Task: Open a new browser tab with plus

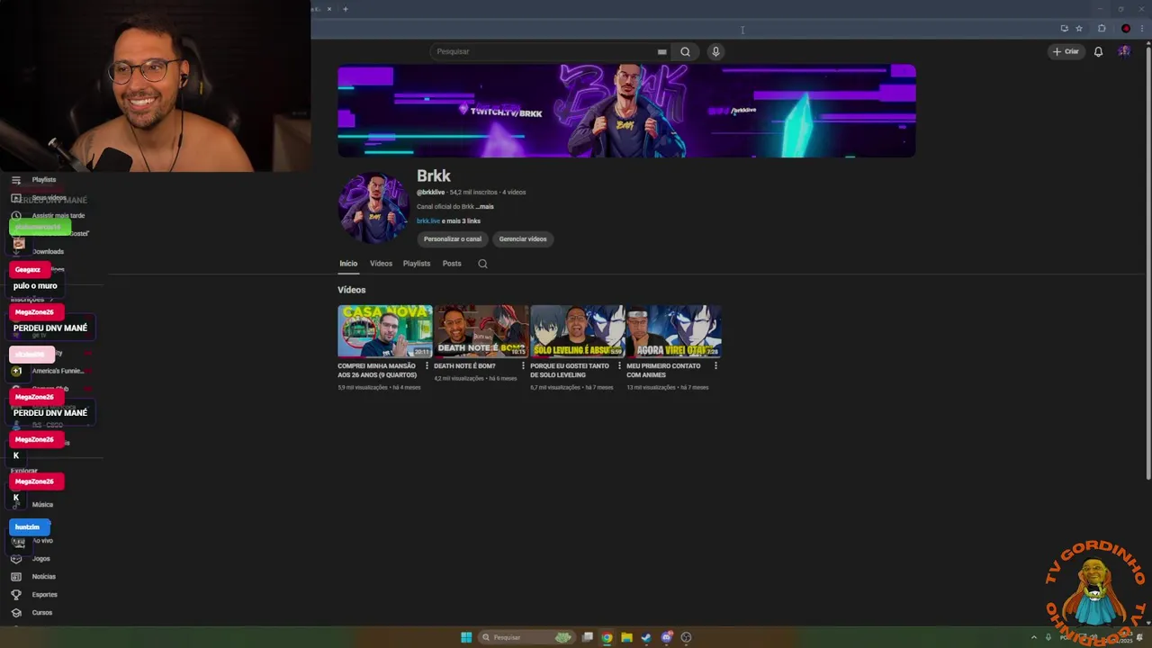Action: (345, 9)
